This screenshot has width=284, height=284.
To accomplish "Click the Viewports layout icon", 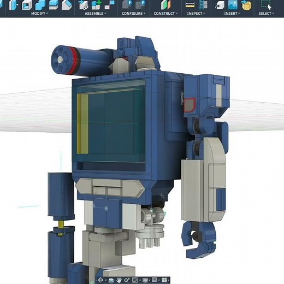I will 164,280.
